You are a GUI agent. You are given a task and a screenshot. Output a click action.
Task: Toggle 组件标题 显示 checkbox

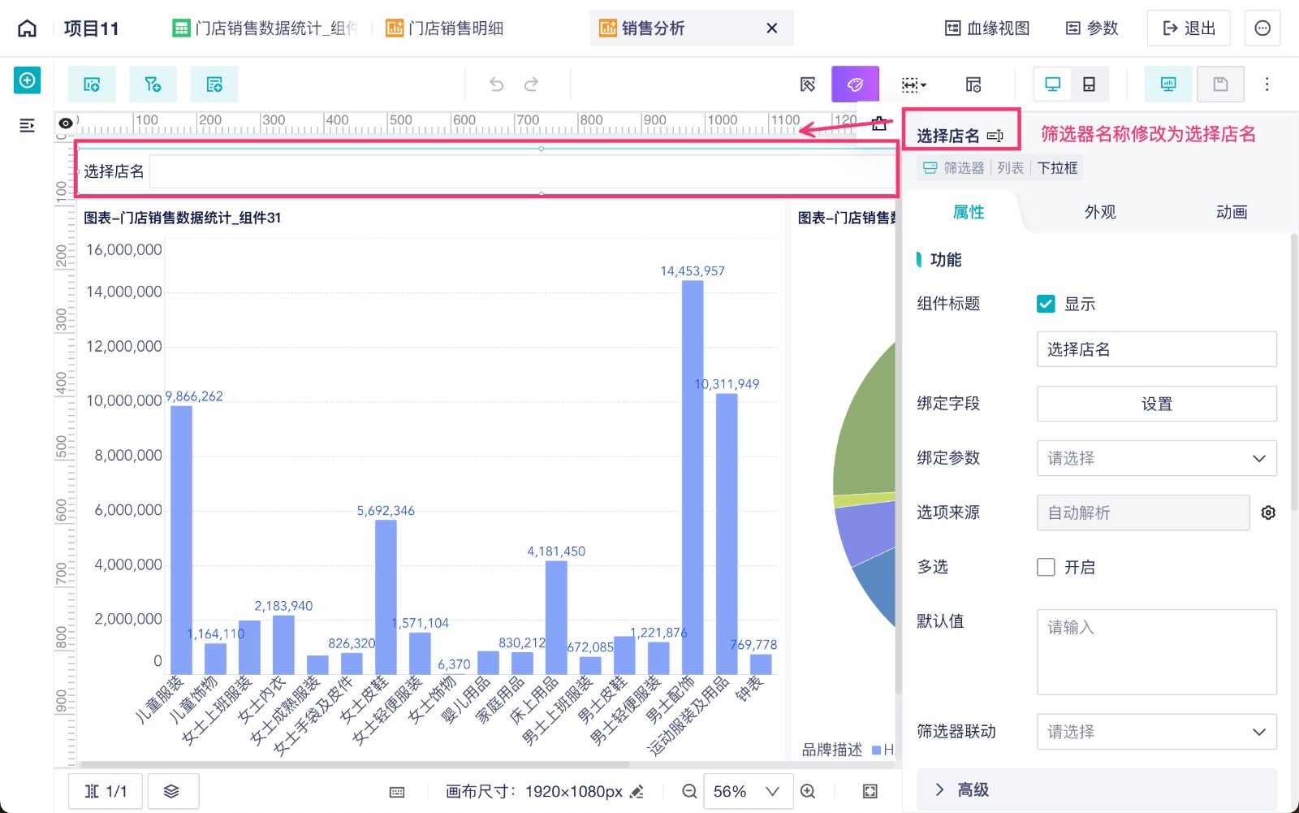pyautogui.click(x=1046, y=304)
